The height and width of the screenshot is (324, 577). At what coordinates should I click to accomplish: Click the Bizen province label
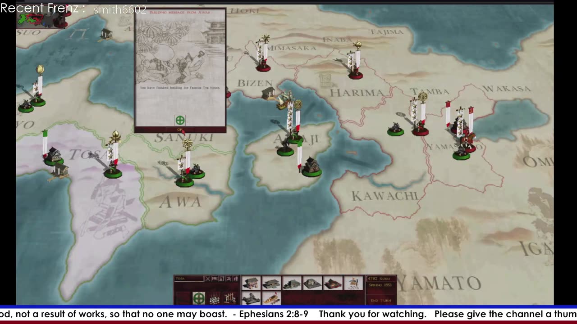[255, 83]
